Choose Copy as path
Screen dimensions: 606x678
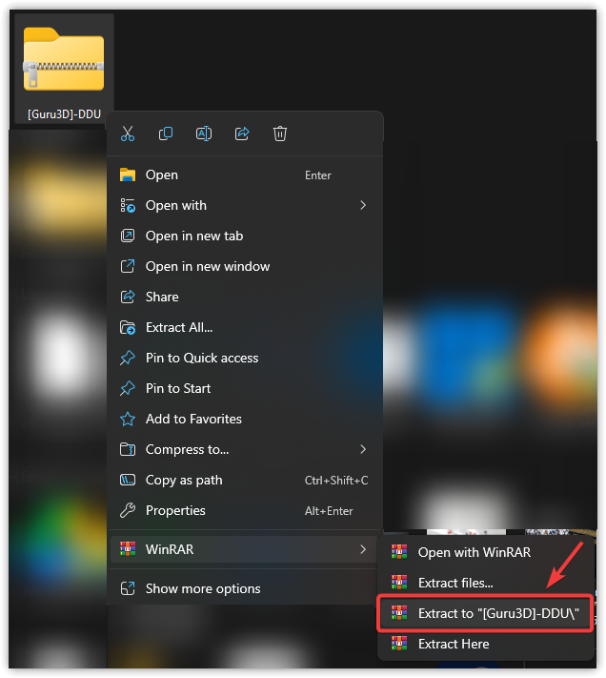click(x=245, y=481)
